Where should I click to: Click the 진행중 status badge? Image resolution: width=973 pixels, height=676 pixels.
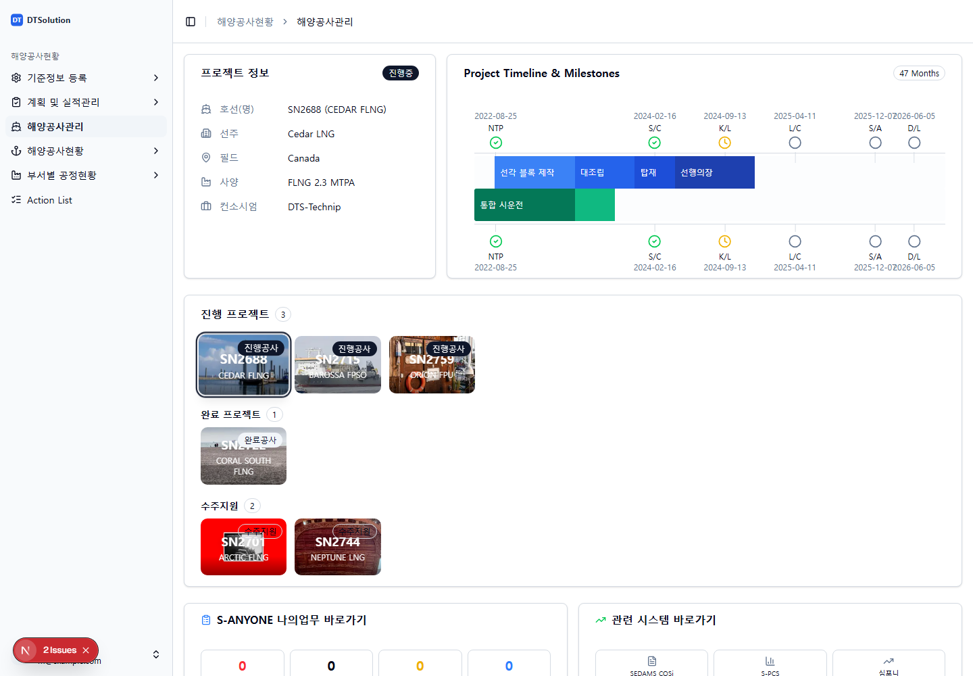[x=401, y=73]
